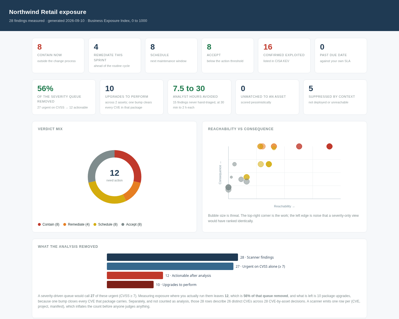The image size is (399, 319).
Task: Click the "Contain (8)" legend label
Action: [51, 224]
